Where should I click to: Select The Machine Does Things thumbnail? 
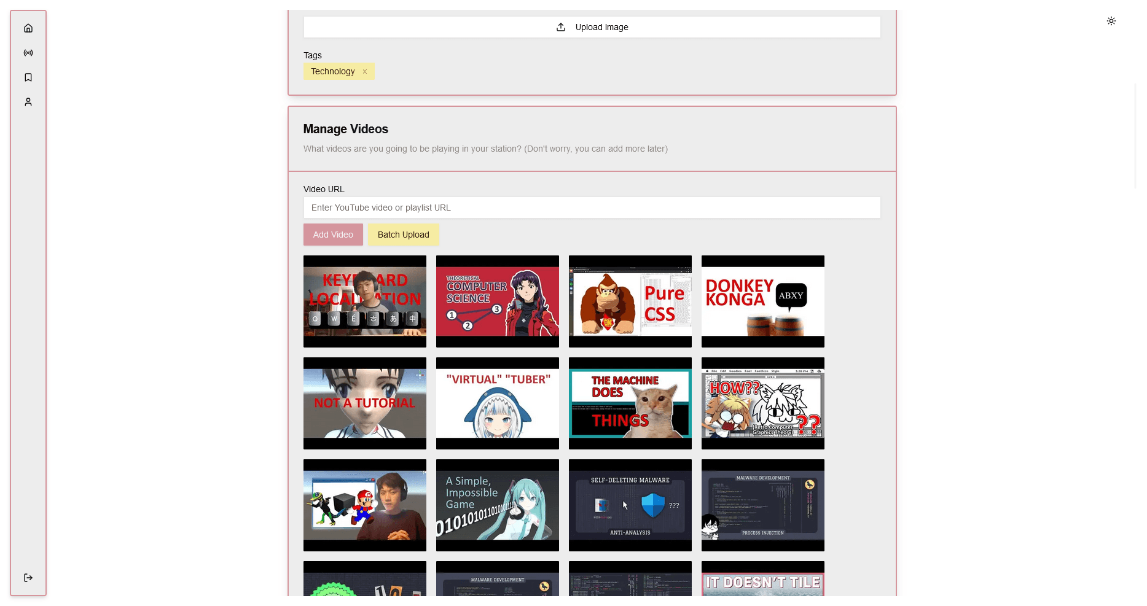click(630, 403)
